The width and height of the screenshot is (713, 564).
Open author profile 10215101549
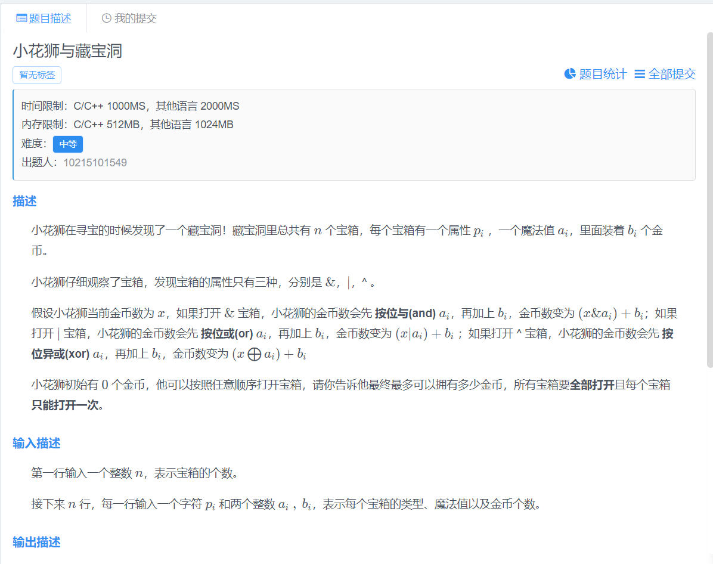click(x=95, y=163)
